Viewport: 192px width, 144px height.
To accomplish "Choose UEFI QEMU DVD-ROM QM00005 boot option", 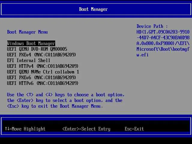I will coord(37,49).
